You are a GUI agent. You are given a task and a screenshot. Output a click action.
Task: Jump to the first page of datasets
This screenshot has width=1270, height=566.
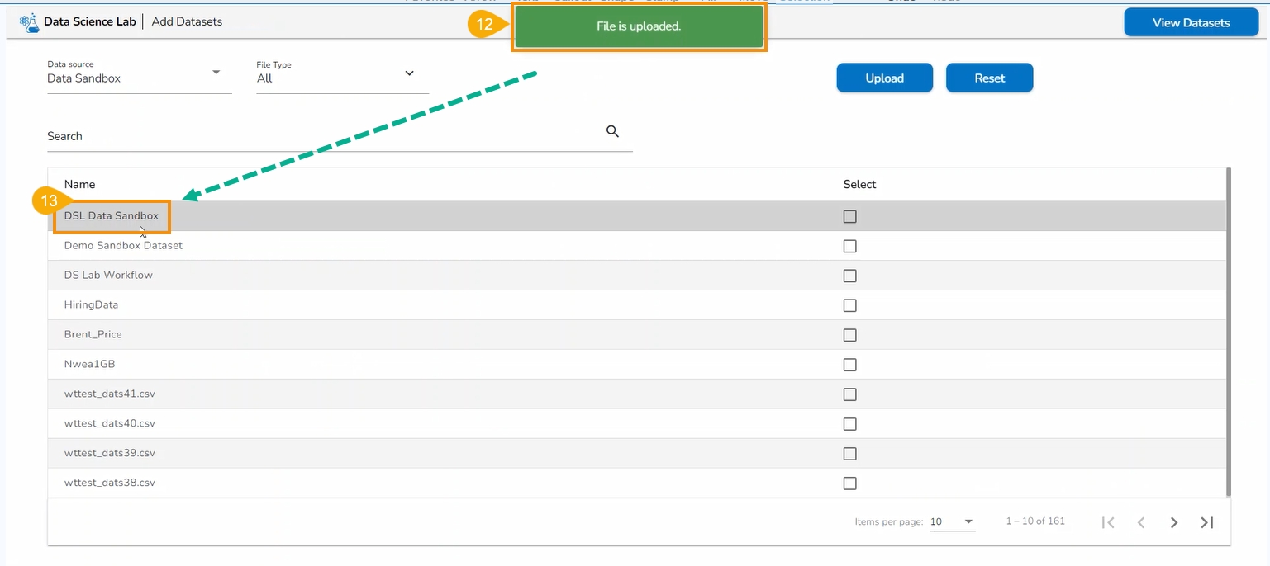tap(1109, 522)
